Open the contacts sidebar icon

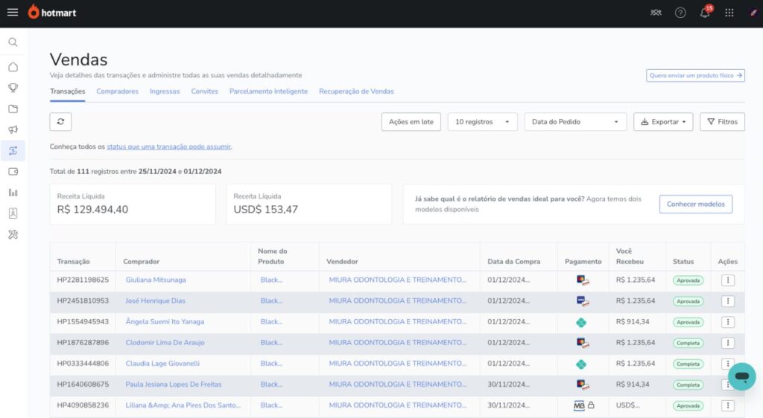coord(13,213)
